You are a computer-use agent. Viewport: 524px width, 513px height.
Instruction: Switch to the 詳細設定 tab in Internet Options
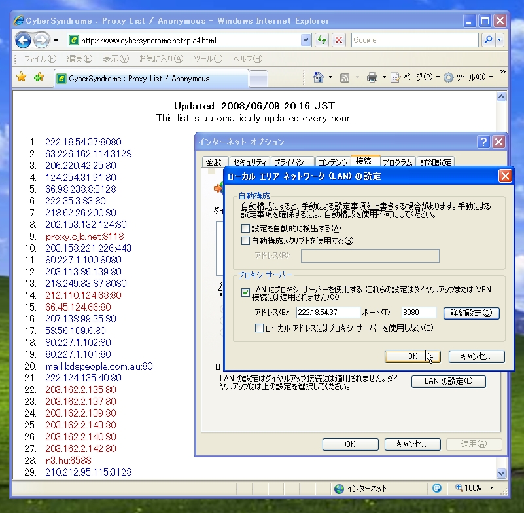436,162
